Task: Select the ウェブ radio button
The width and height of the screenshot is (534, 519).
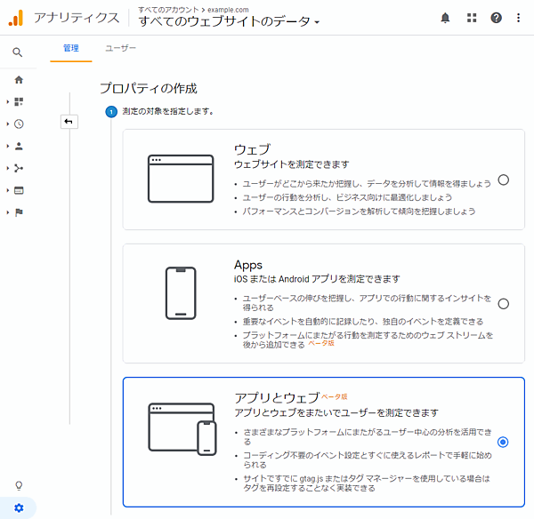Action: tap(504, 180)
